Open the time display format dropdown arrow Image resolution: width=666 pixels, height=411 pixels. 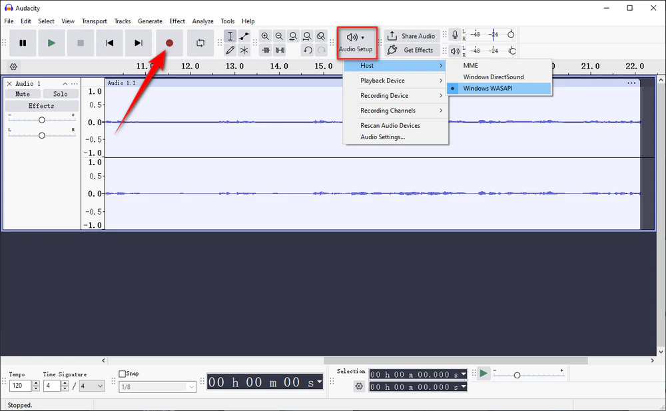click(x=320, y=382)
